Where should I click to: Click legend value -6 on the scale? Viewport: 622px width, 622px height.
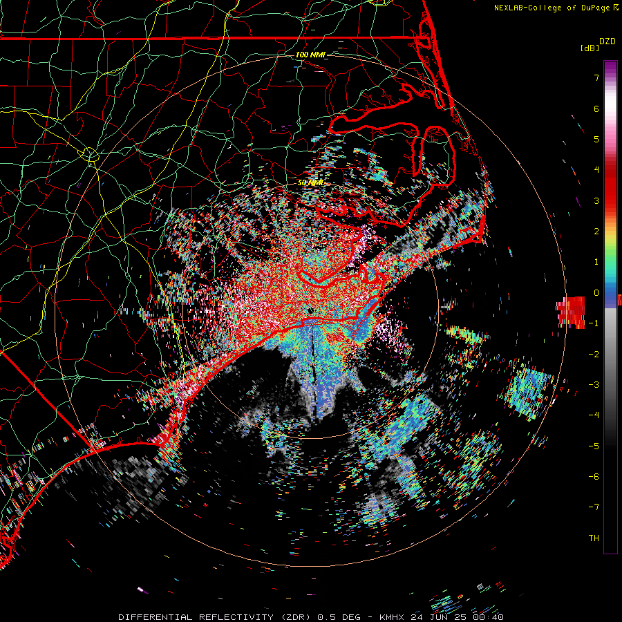pyautogui.click(x=594, y=477)
